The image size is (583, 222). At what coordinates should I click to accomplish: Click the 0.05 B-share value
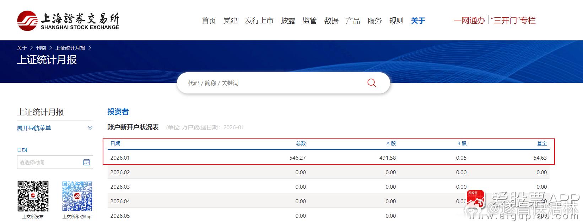(x=461, y=158)
